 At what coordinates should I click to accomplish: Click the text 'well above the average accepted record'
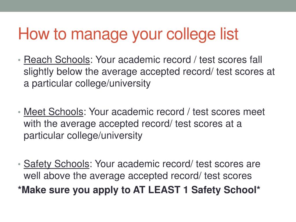pyautogui.click(x=111, y=176)
